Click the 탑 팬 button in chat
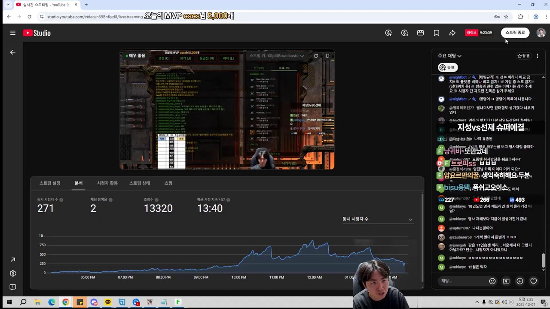Viewport: 550px width, 309px height. point(524,56)
